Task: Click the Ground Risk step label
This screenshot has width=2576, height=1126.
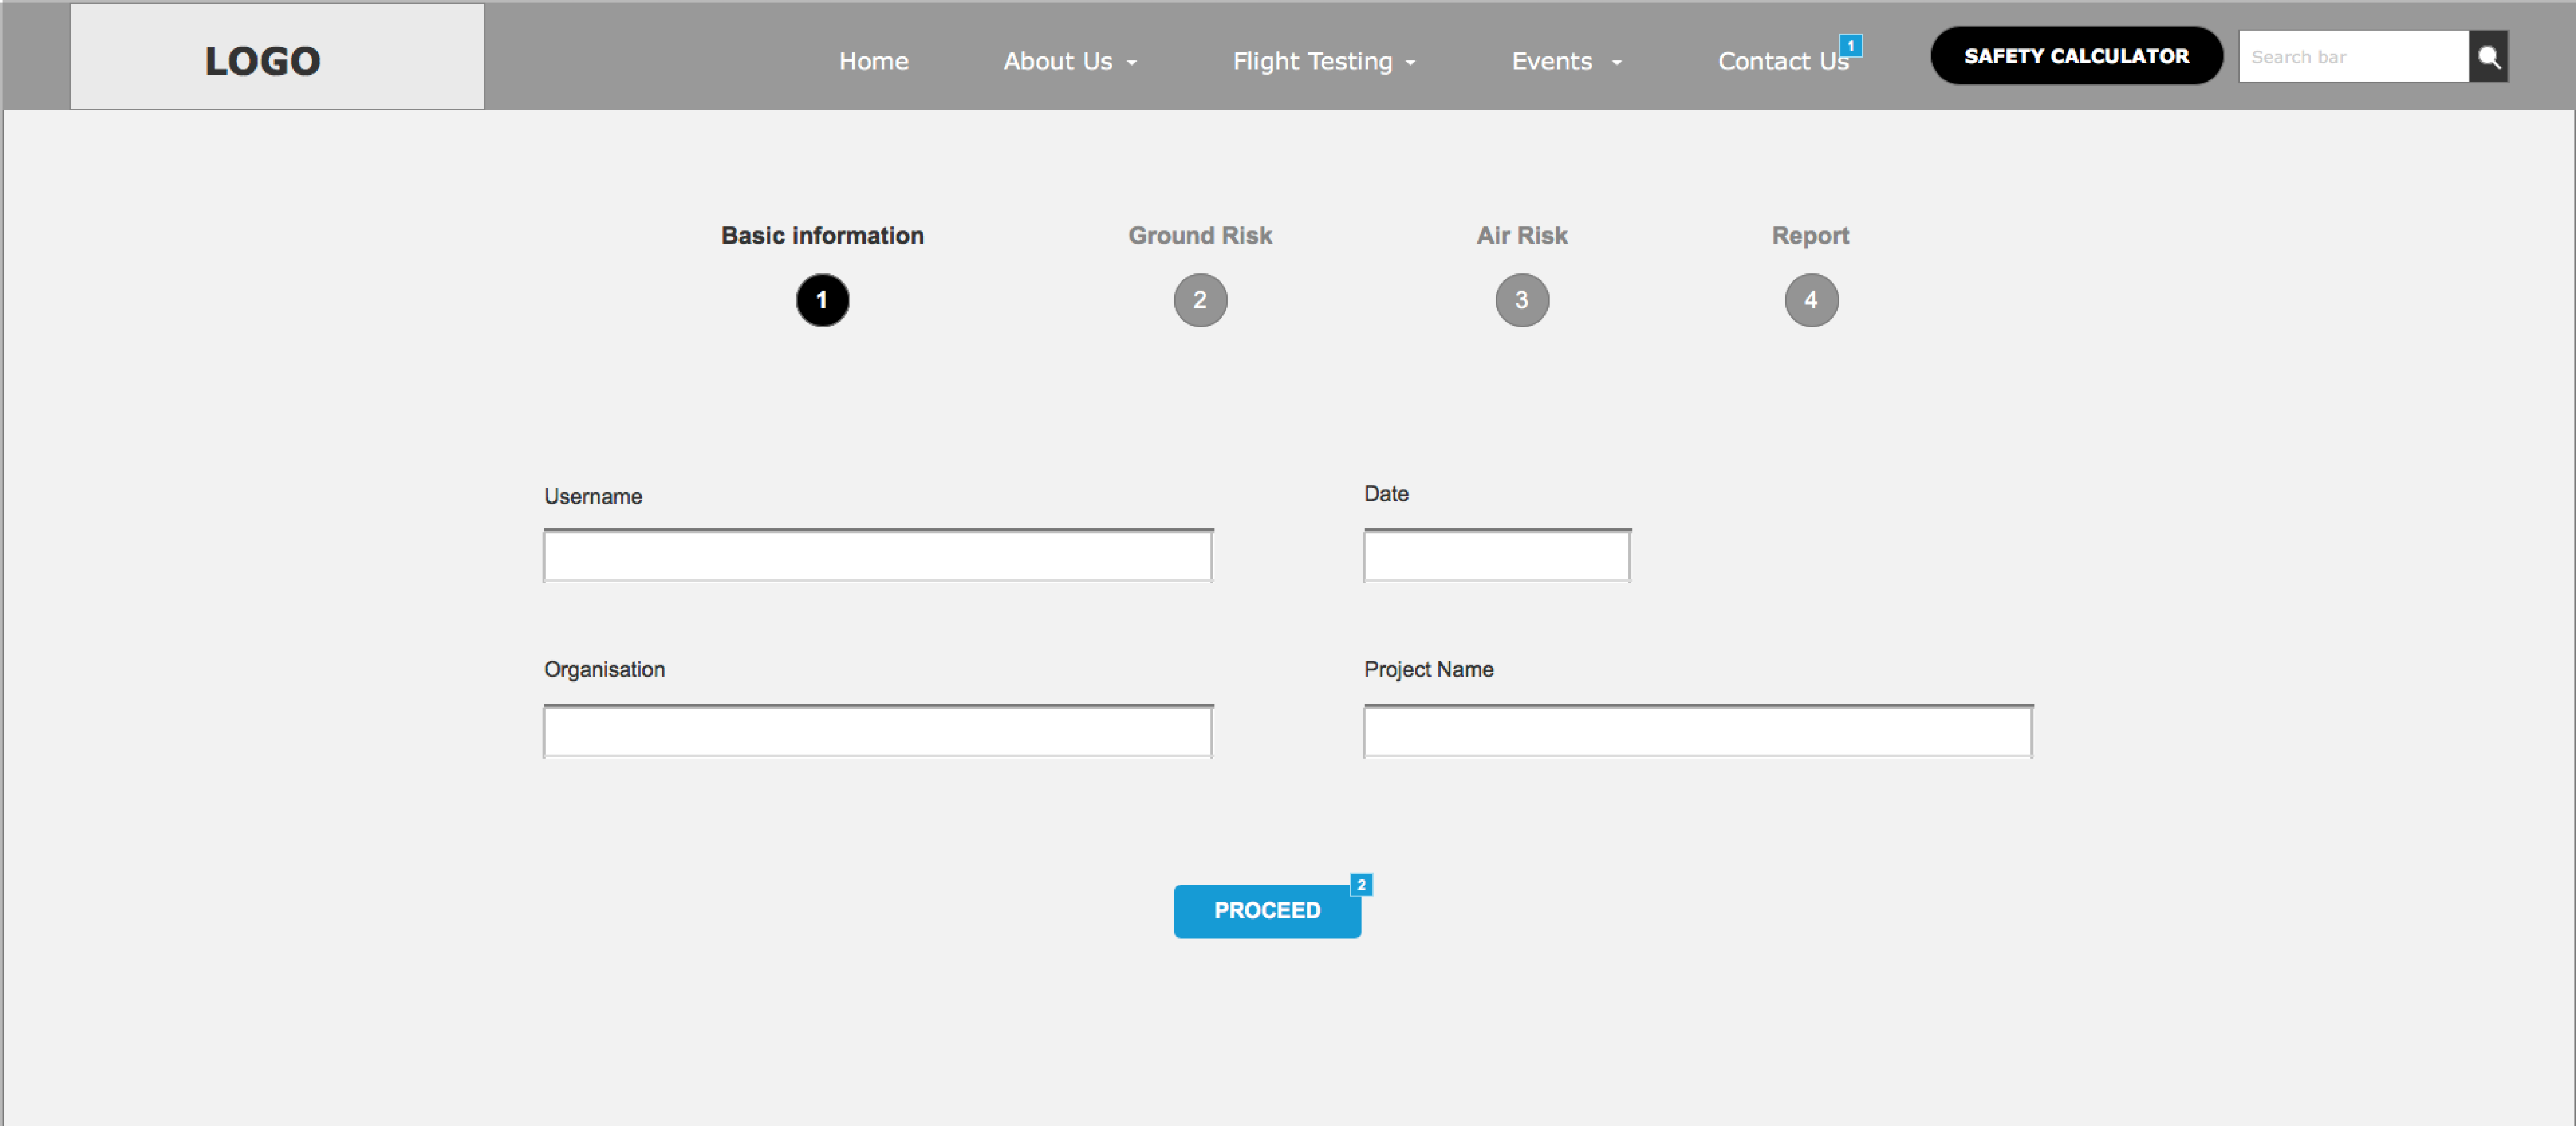Action: [x=1199, y=236]
